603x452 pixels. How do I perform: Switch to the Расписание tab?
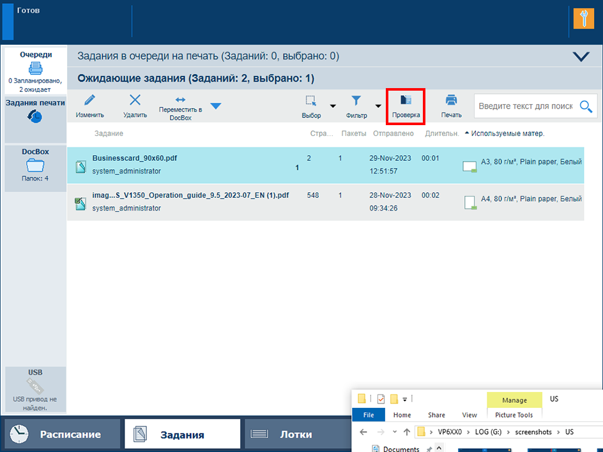(63, 434)
